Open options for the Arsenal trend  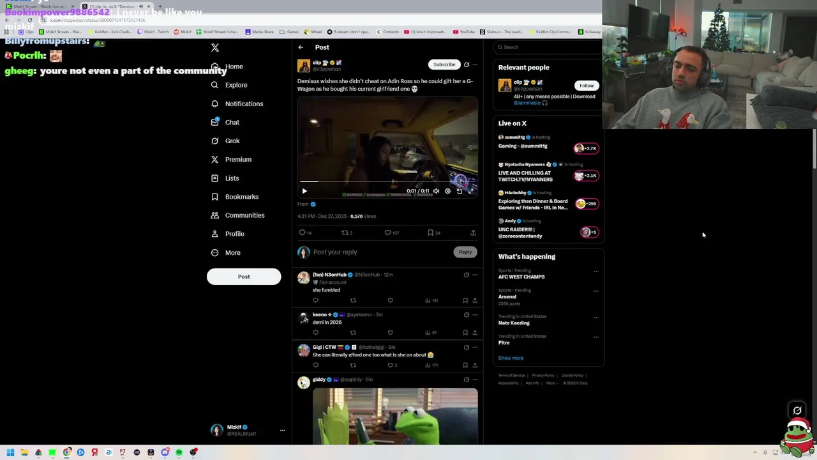point(596,291)
